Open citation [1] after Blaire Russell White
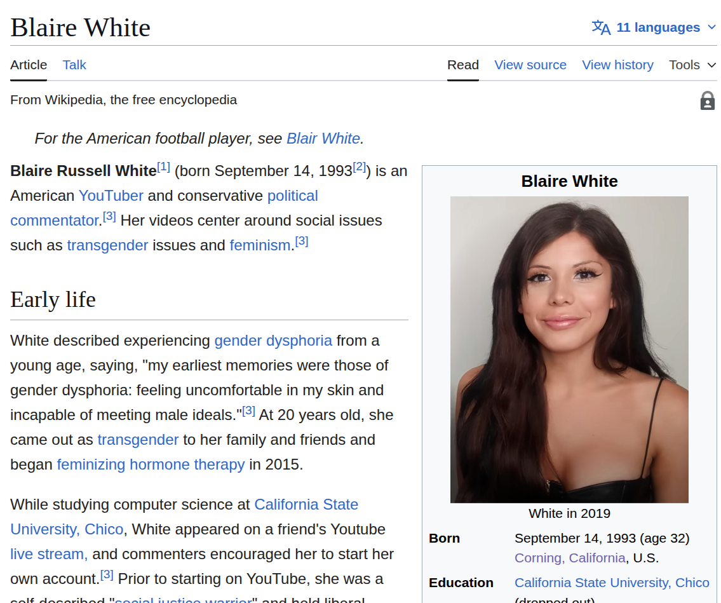Image resolution: width=721 pixels, height=603 pixels. pos(164,167)
